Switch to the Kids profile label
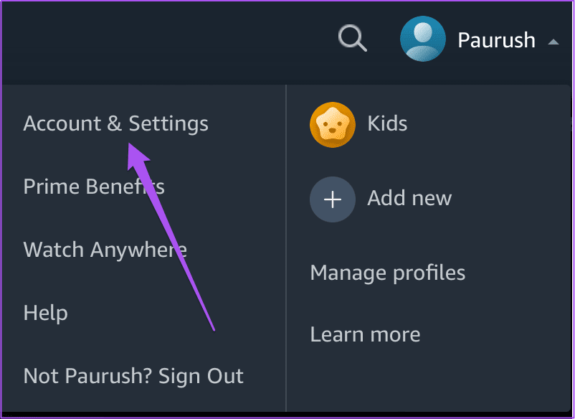The height and width of the screenshot is (419, 575). [387, 123]
